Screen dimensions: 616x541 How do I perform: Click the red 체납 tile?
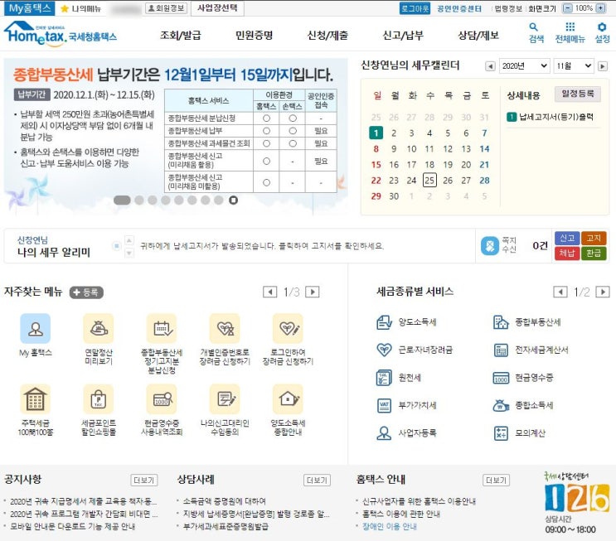click(567, 253)
